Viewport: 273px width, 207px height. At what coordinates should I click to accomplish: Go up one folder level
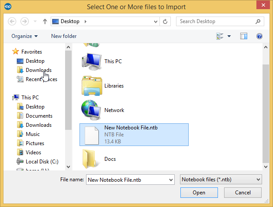click(45, 21)
